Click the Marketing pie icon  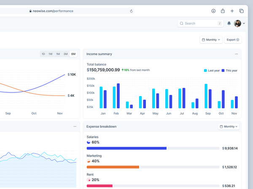pyautogui.click(x=89, y=161)
